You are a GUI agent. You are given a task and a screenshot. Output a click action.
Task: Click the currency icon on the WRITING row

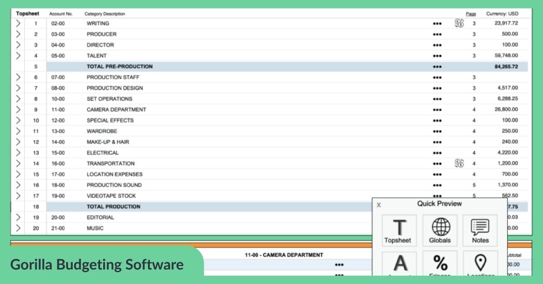459,24
